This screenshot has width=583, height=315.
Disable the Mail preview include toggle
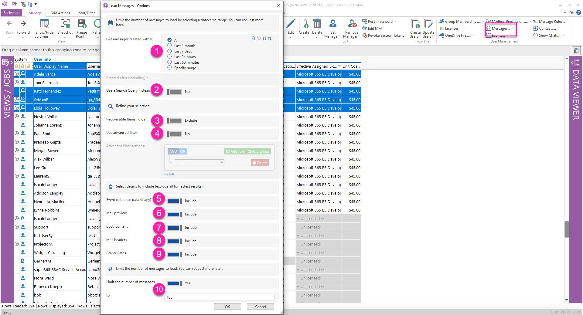(x=175, y=215)
